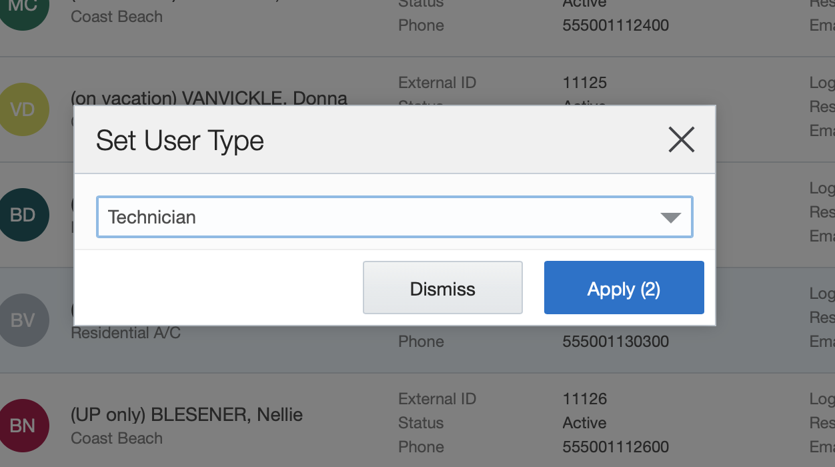Select user (on vacation) VANVICKLE, Donna
835x467 pixels.
click(209, 98)
